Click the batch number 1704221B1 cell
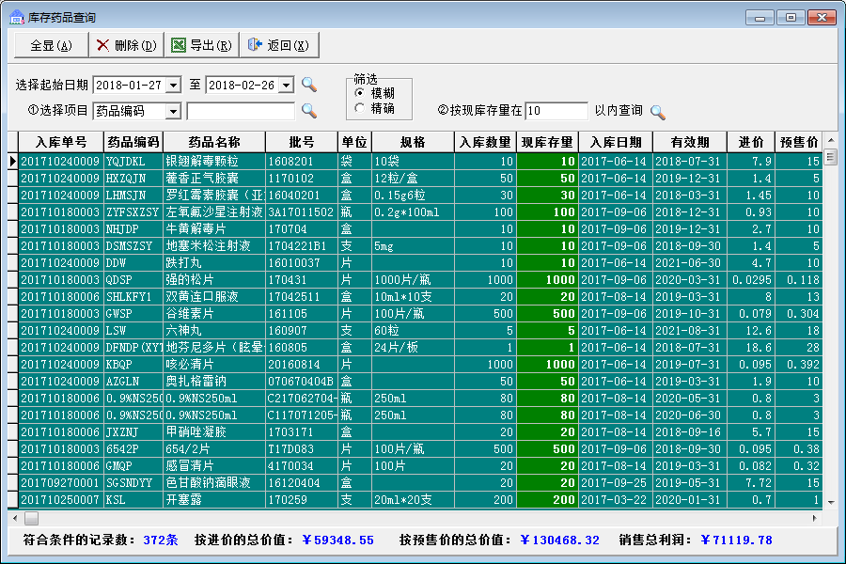The image size is (846, 564). tap(302, 246)
